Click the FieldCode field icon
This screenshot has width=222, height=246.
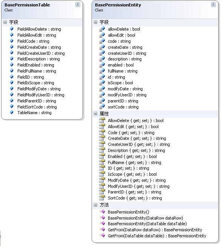tap(12, 41)
